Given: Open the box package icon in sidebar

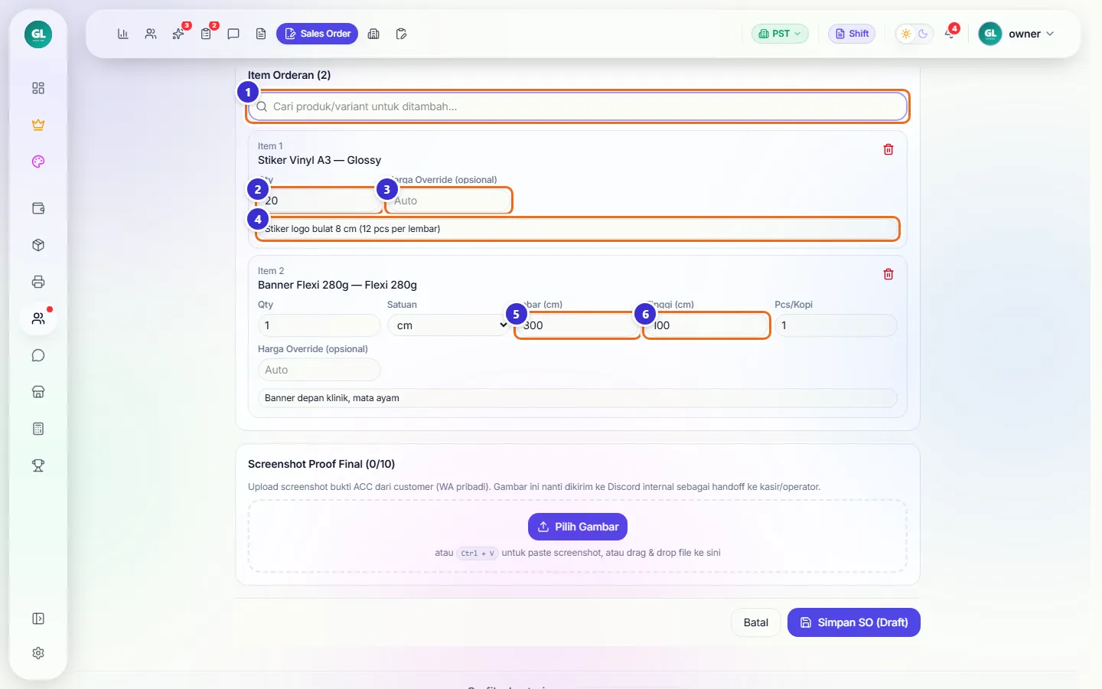Looking at the screenshot, I should pos(38,245).
